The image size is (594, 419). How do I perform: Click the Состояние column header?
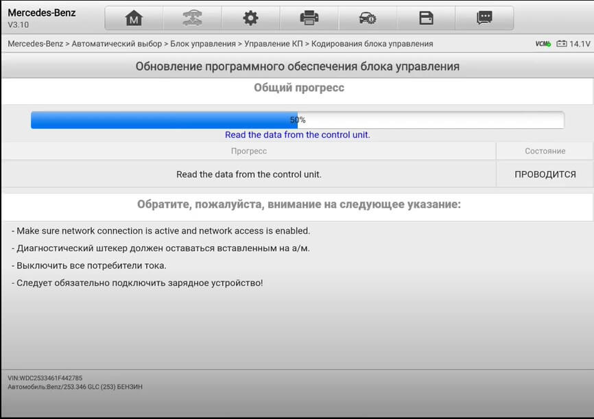point(545,151)
